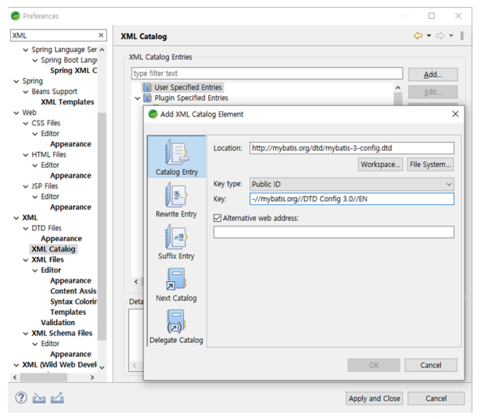Collapse the CSS Files node
Image resolution: width=481 pixels, height=419 pixels.
click(x=26, y=124)
